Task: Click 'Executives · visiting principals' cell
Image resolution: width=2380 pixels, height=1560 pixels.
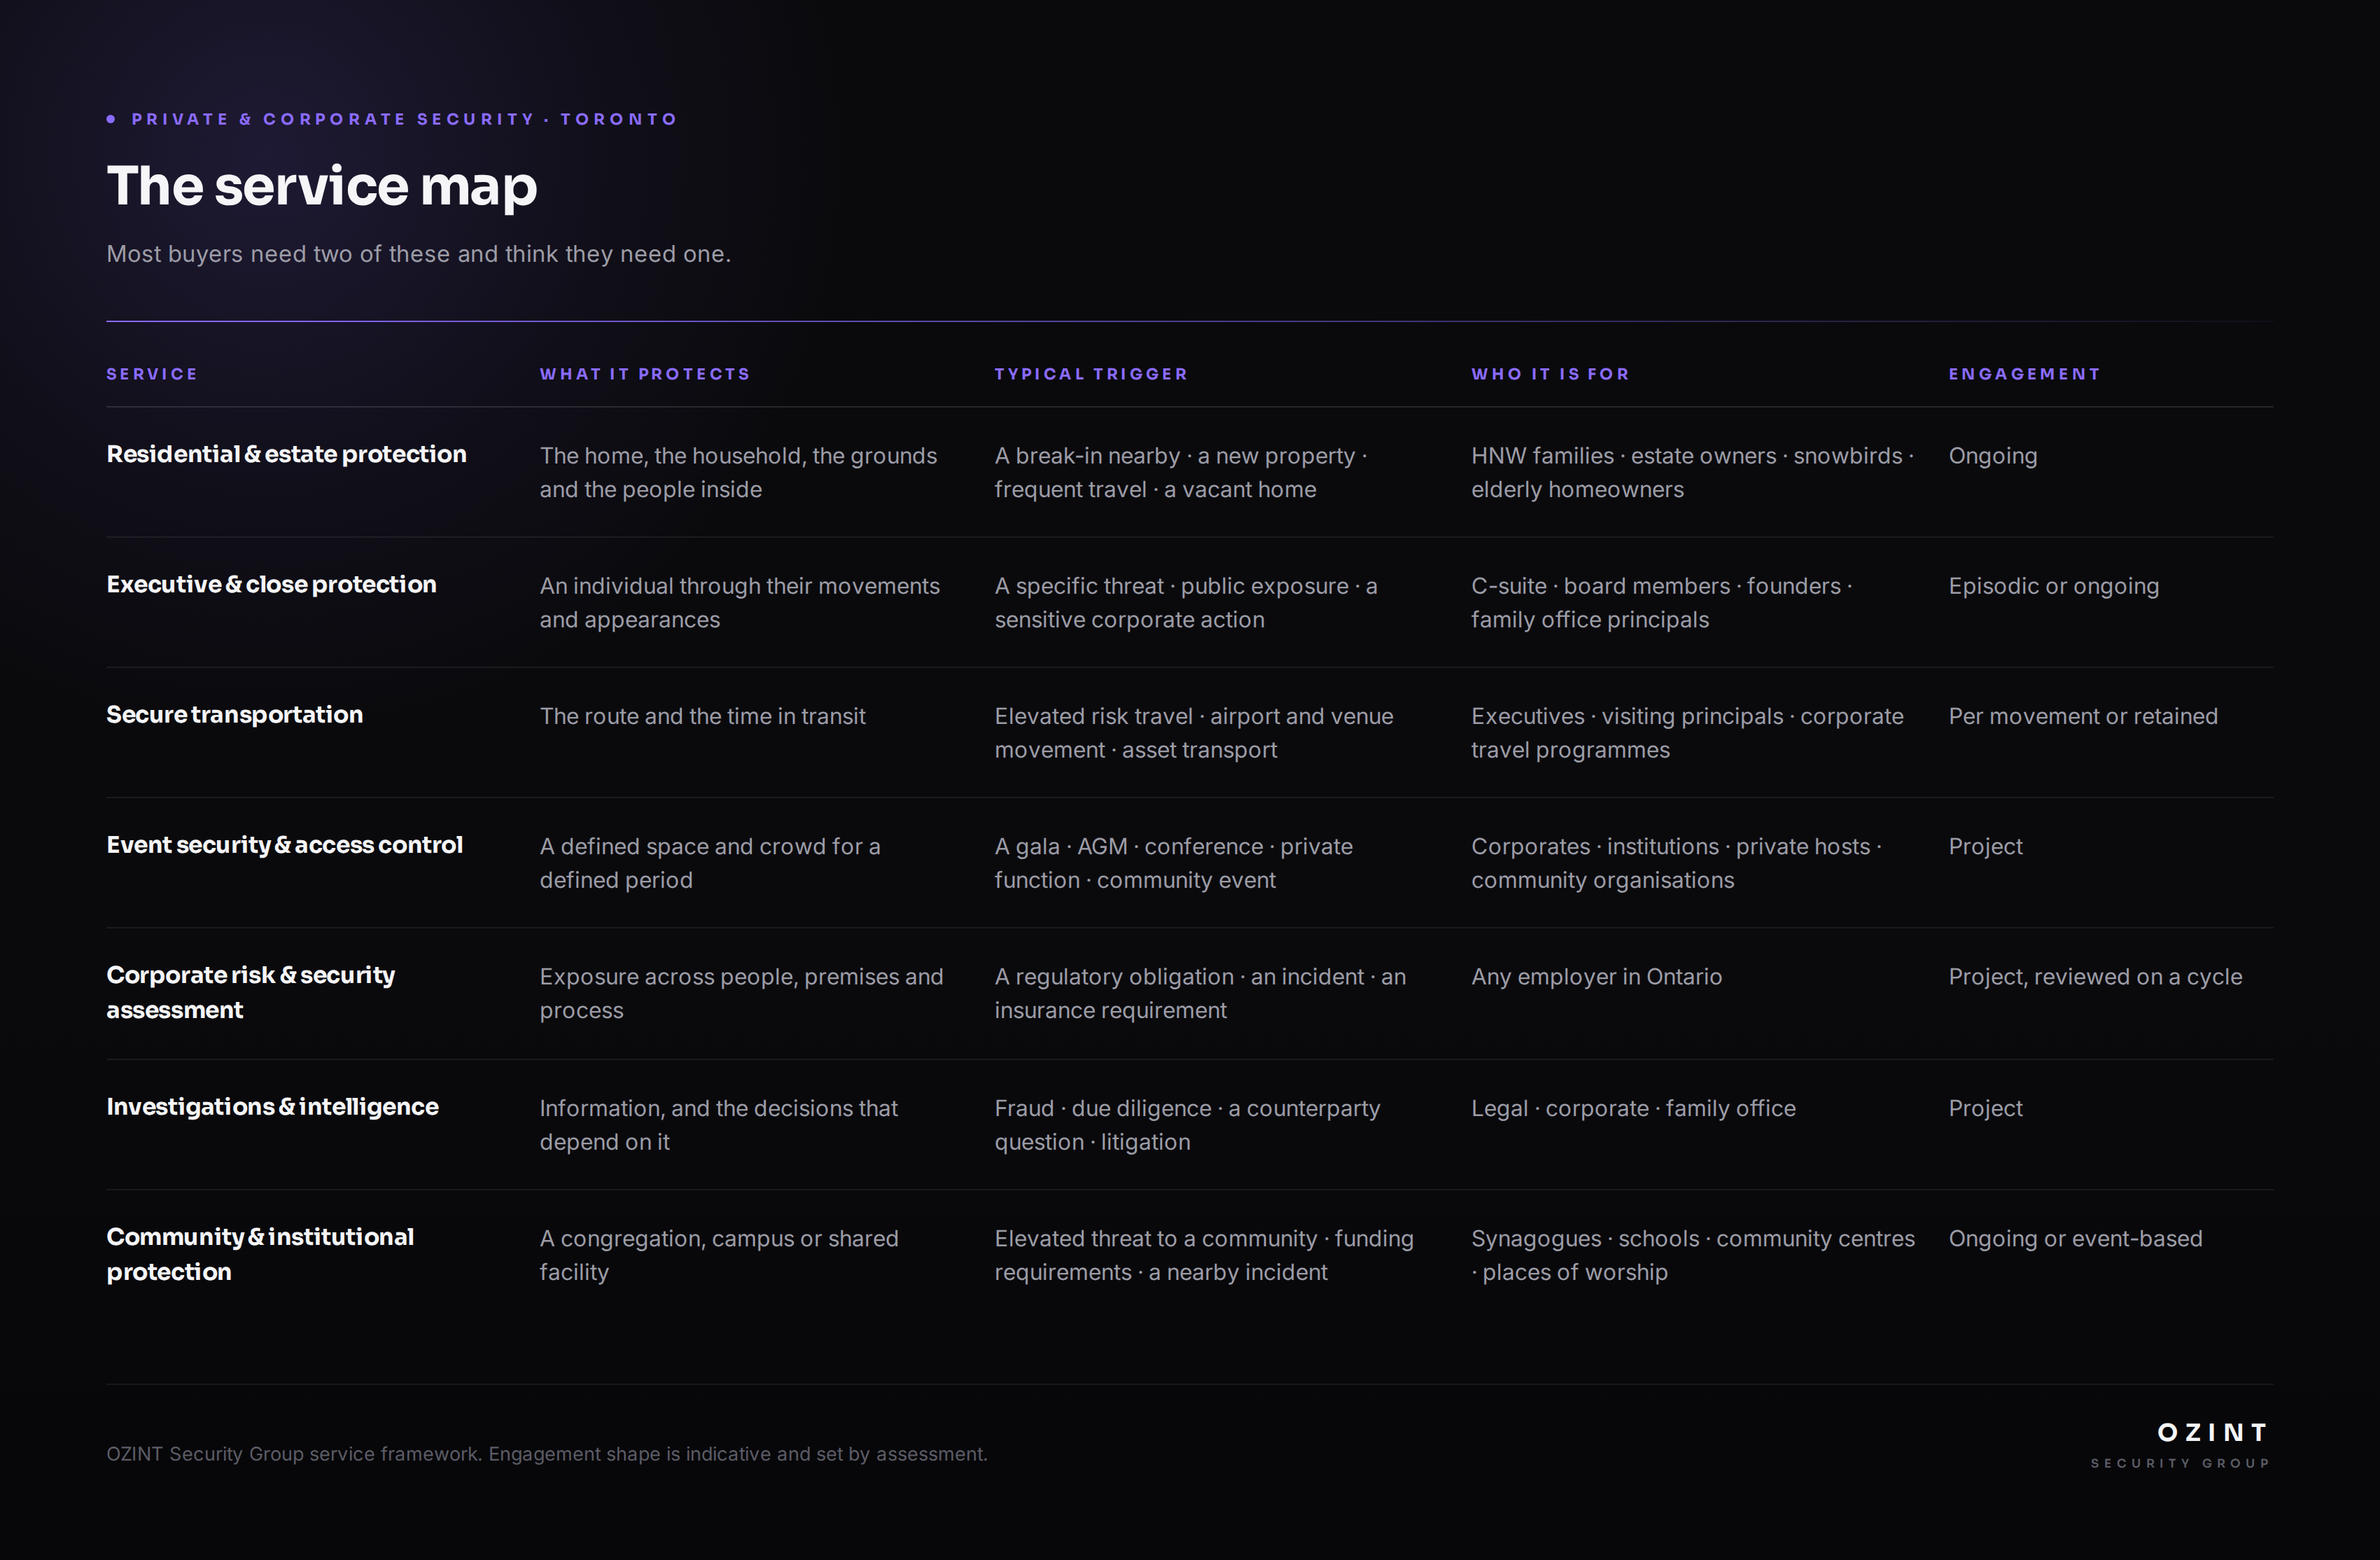Action: pyautogui.click(x=1687, y=733)
